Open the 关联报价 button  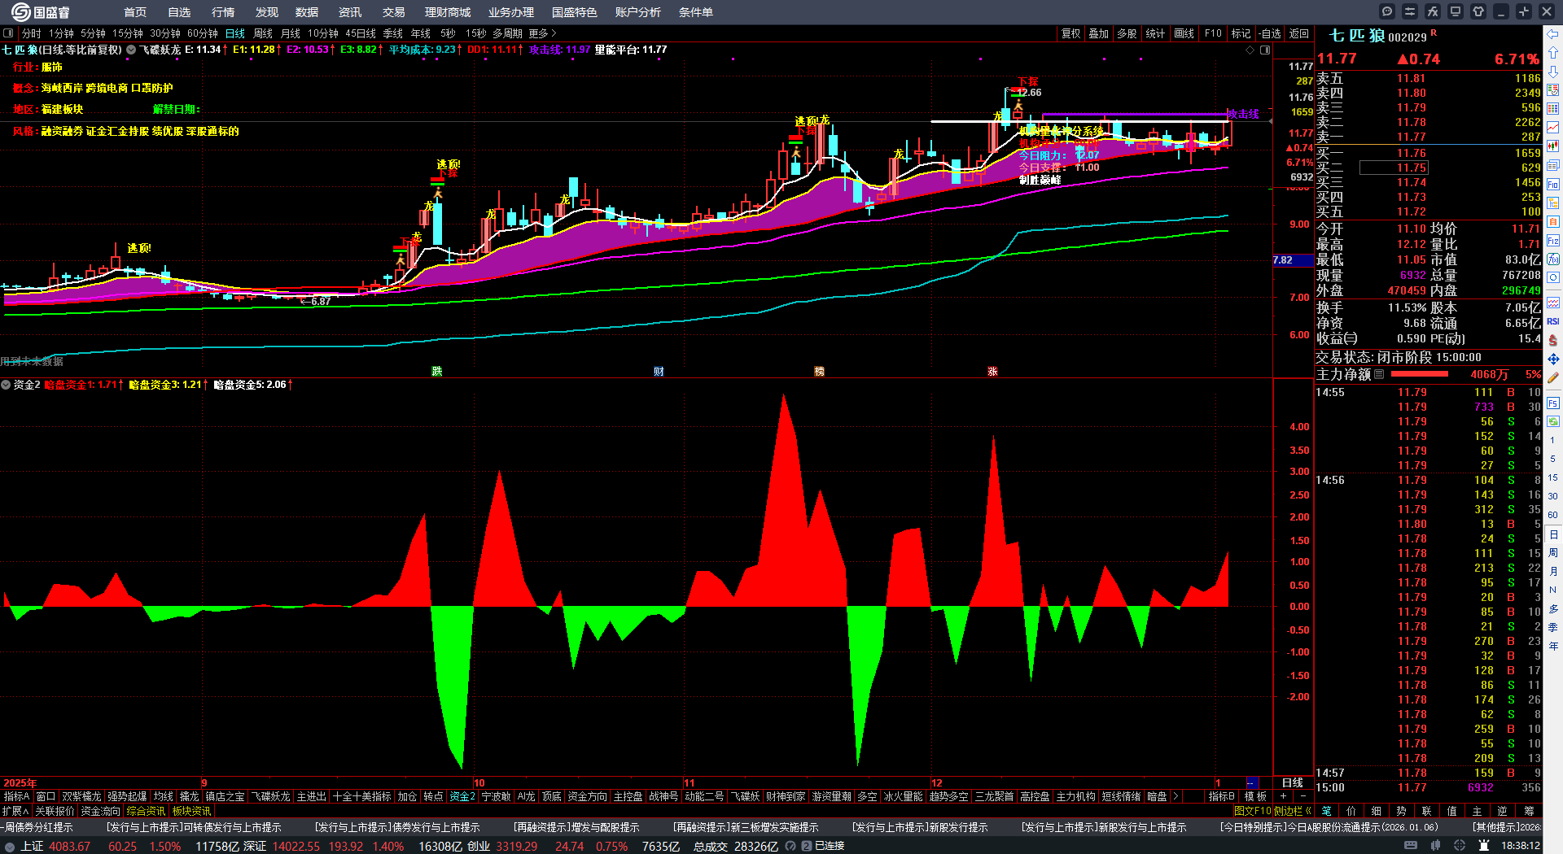point(55,811)
